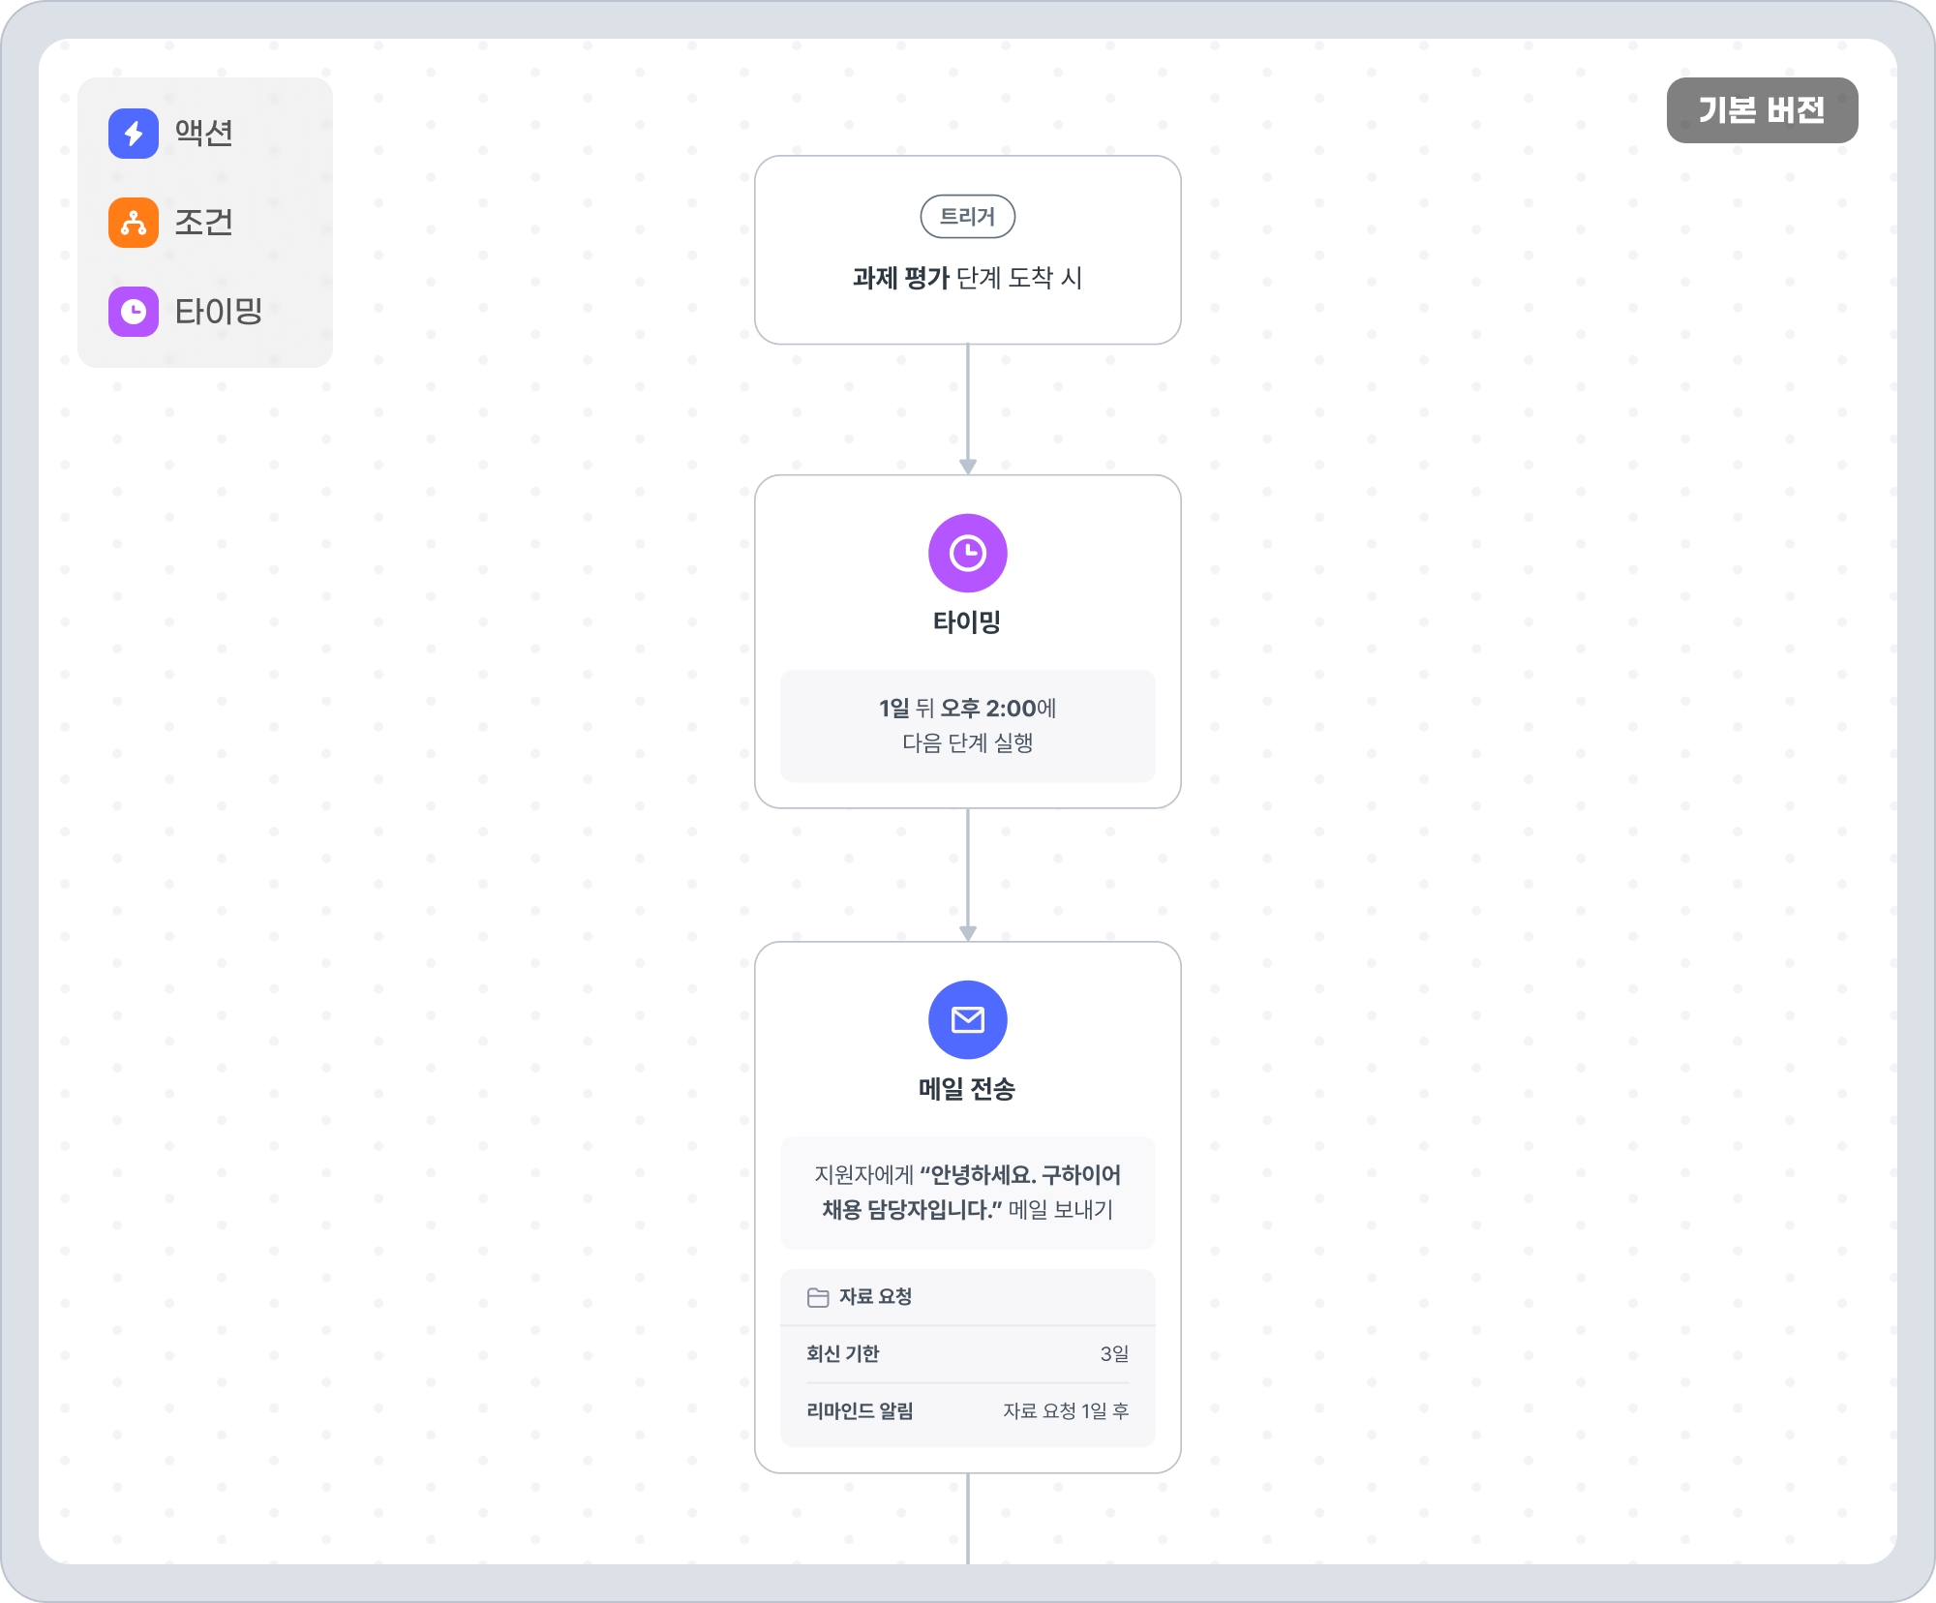Click the arrow connector between trigger and 타이밍
Viewport: 1936px width, 1603px height.
967,408
